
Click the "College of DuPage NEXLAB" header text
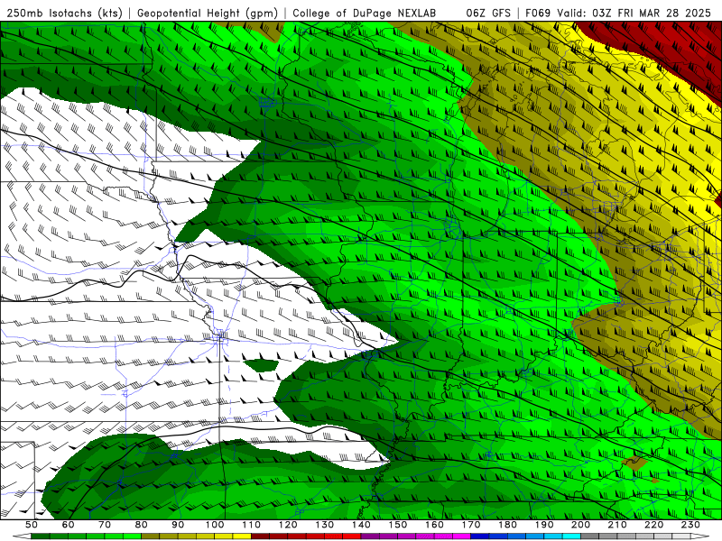click(x=365, y=13)
